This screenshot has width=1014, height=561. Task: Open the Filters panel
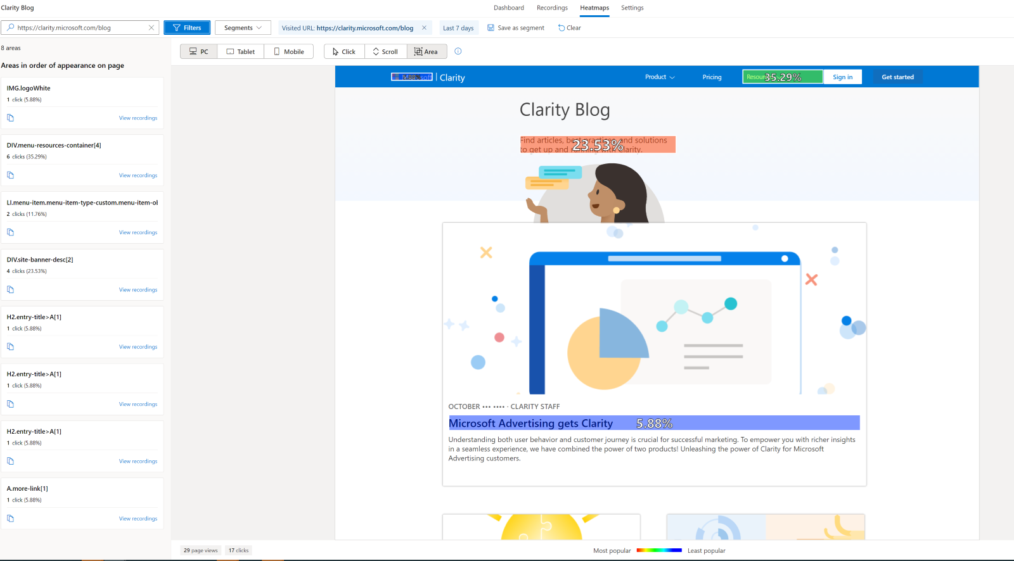click(187, 28)
